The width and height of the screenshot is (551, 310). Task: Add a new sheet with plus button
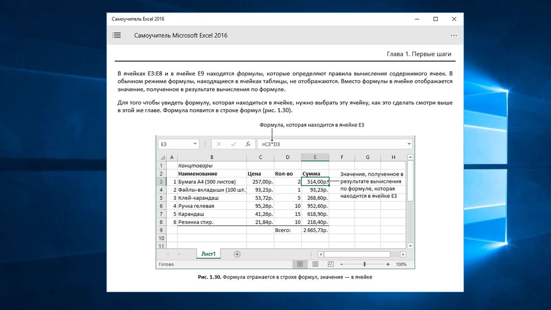tap(237, 254)
